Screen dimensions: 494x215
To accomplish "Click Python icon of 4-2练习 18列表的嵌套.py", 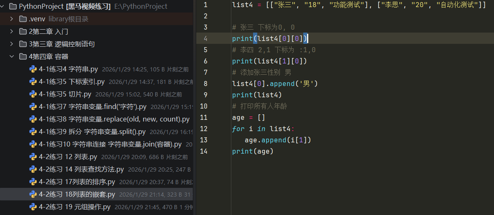I will (x=33, y=194).
